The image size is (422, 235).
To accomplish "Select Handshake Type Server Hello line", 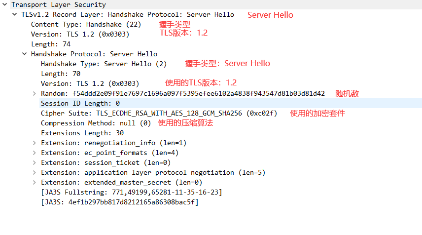I will [x=104, y=64].
